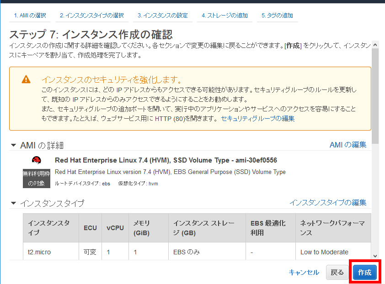Image resolution: width=385 pixels, height=284 pixels.
Task: Click the orange warning triangle icon
Action: (26, 79)
